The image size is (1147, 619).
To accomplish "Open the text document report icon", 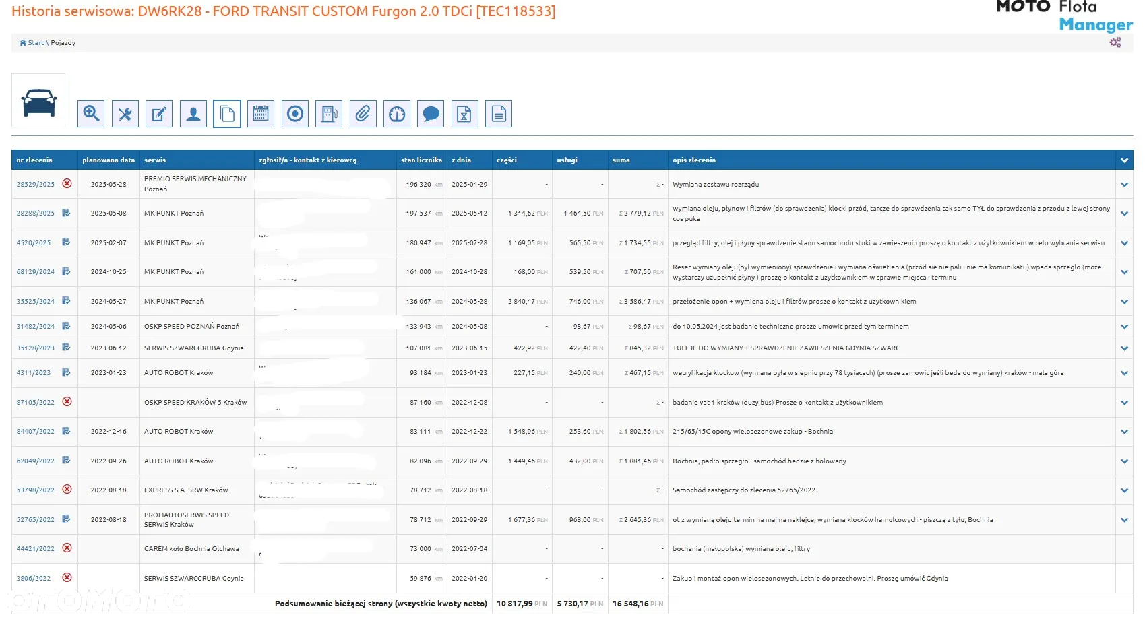I will pos(499,114).
